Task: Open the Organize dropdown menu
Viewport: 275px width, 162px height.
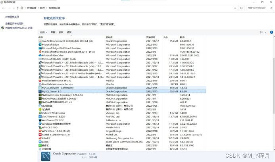Action: pyautogui.click(x=44, y=32)
